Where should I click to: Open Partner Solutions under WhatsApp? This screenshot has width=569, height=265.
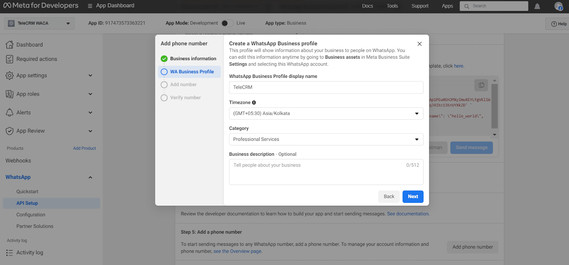point(35,226)
